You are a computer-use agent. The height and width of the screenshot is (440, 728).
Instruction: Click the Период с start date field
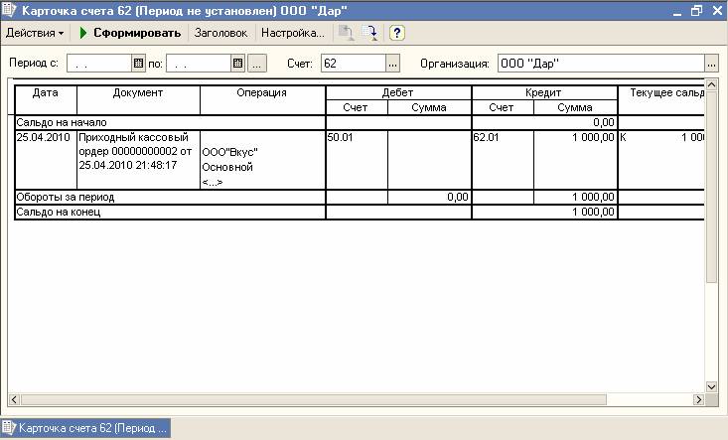coord(99,64)
